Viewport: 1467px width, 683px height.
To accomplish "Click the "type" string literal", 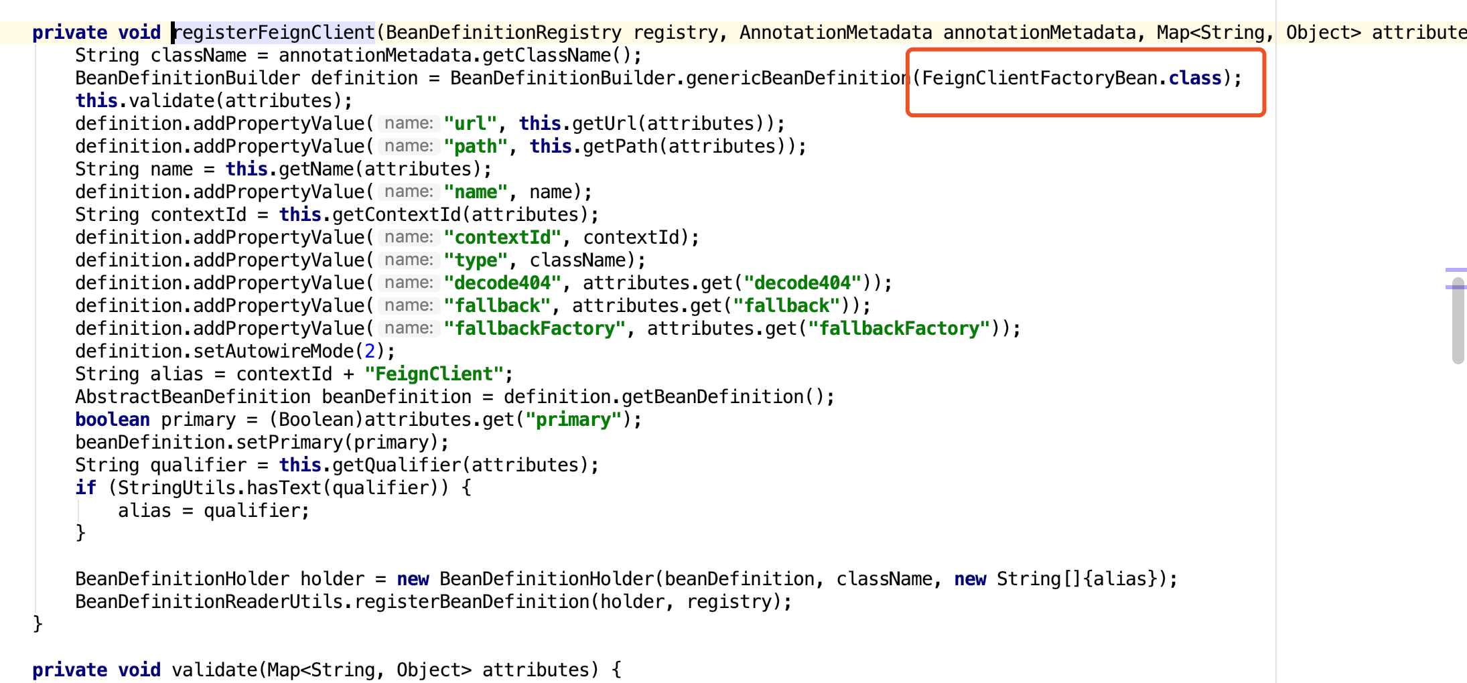I will [x=476, y=260].
